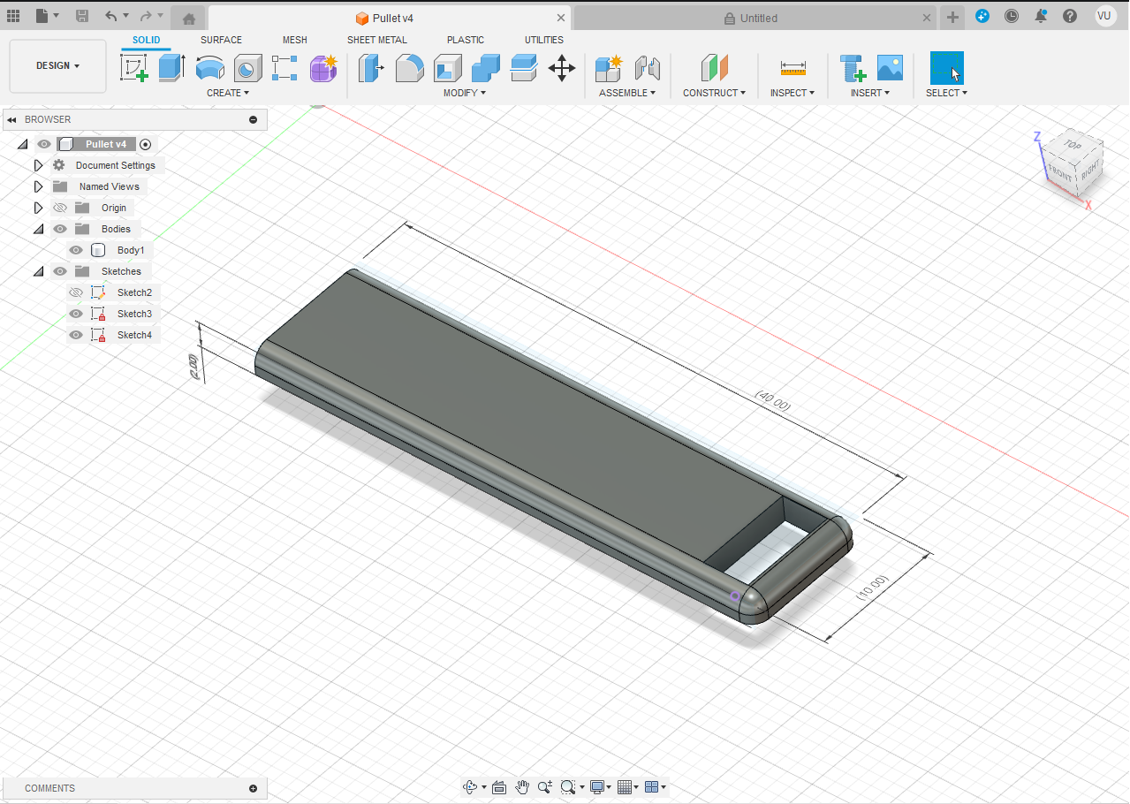Click the Insert Canvas image icon
This screenshot has width=1130, height=804.
tap(889, 68)
